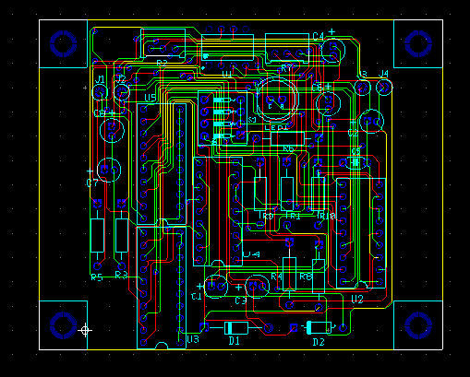Select resistor R4 body
470x377 pixels.
click(x=289, y=274)
